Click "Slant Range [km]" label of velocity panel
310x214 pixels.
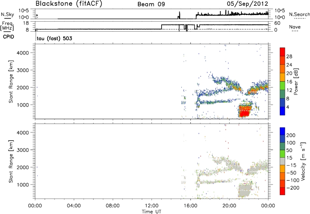coord(11,161)
